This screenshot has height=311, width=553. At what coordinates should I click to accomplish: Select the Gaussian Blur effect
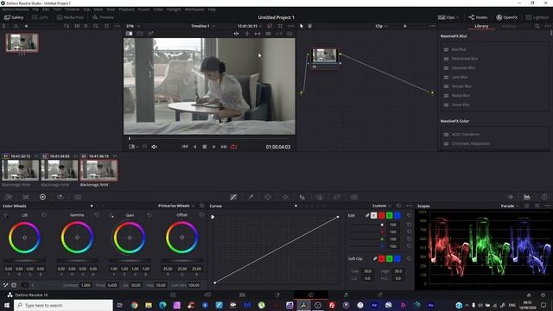click(x=463, y=68)
